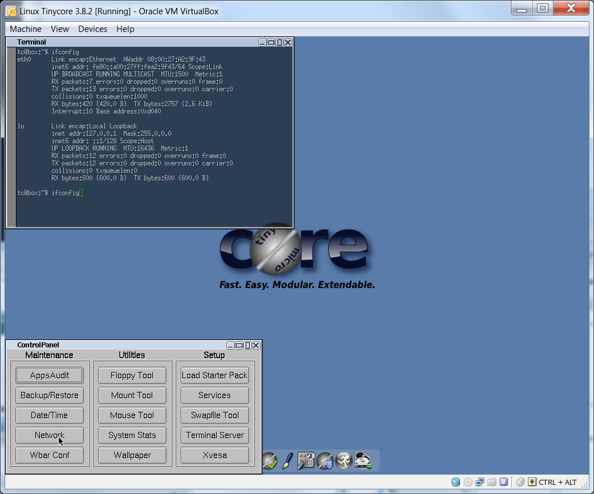
Task: Maximize the VirtualBox window
Action: [543, 9]
